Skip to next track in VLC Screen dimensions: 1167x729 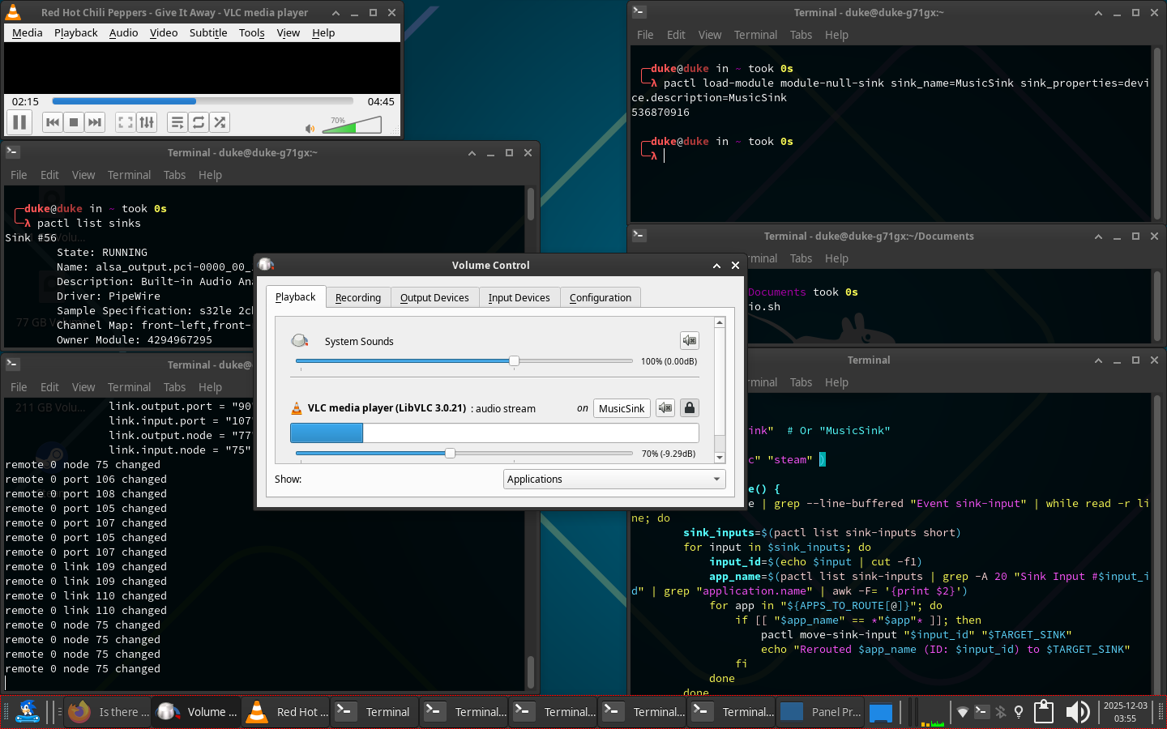point(95,122)
